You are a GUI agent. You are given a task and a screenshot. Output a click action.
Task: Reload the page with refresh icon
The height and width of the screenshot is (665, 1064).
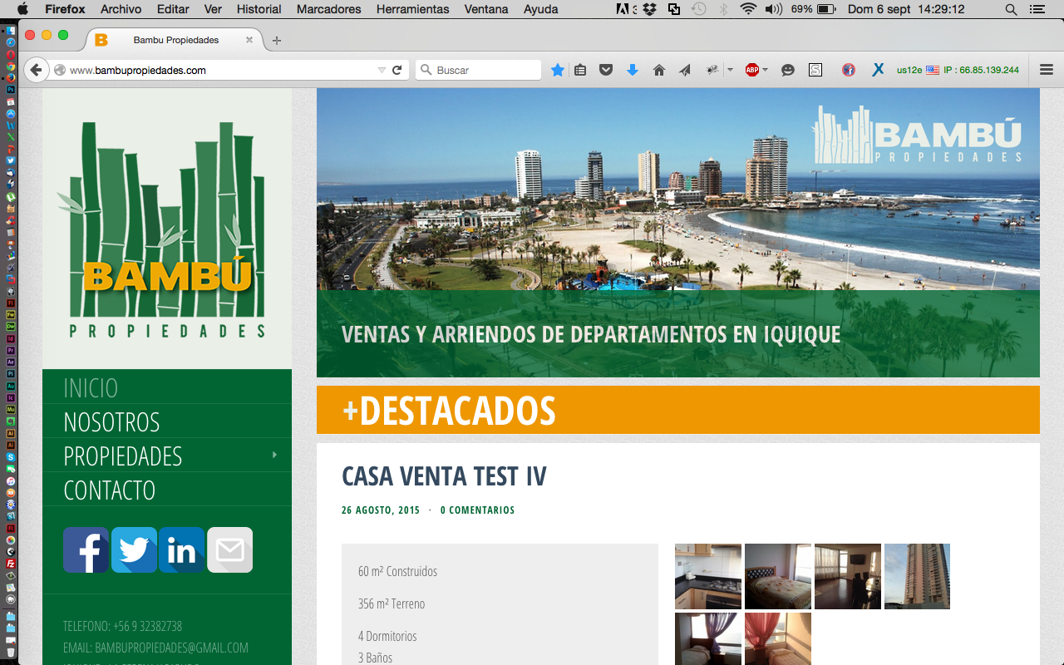click(x=397, y=71)
